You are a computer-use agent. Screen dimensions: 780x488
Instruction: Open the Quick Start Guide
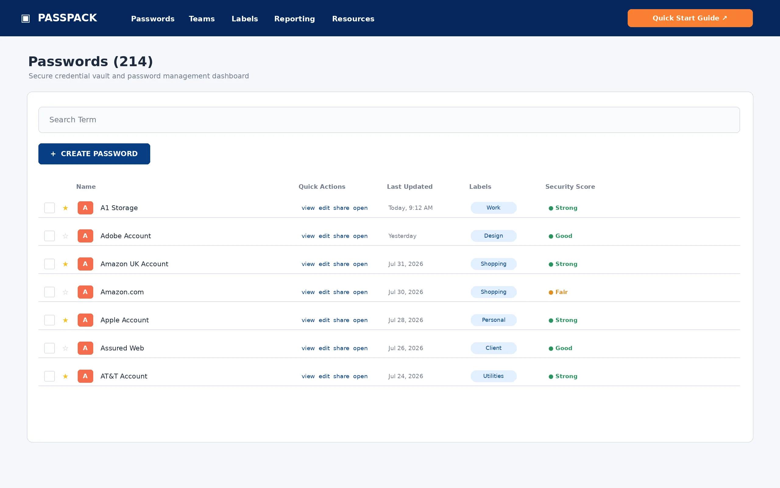pos(690,18)
